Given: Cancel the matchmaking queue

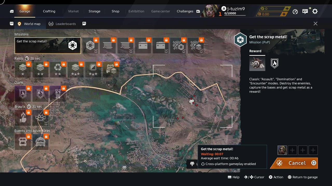Looking at the screenshot, I should click(294, 163).
